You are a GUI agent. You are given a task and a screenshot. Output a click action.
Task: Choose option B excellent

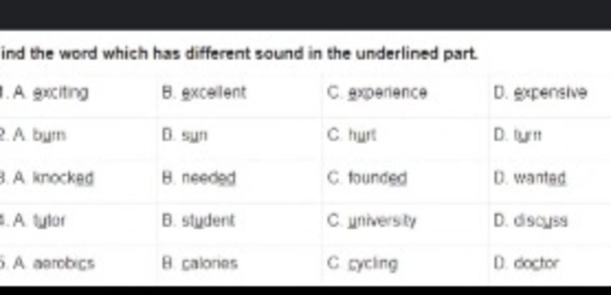[x=204, y=93]
